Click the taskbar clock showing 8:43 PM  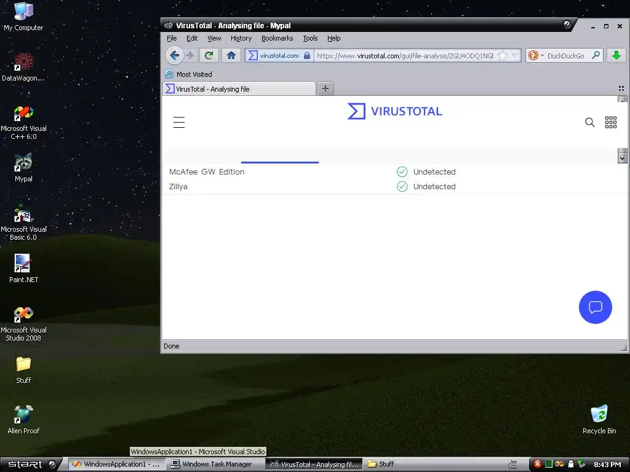(x=607, y=465)
